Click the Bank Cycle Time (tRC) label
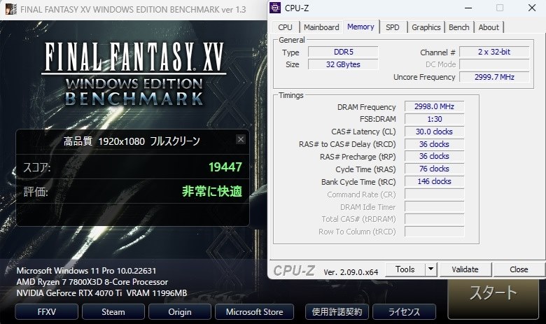Screen dimensions: 546x324 point(358,182)
